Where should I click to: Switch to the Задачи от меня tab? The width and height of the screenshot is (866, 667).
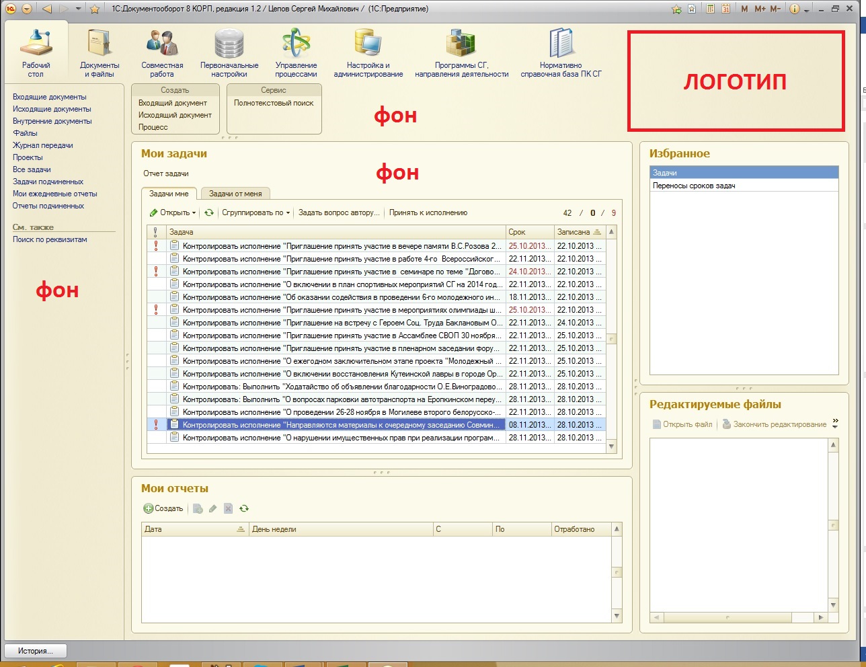click(x=235, y=194)
